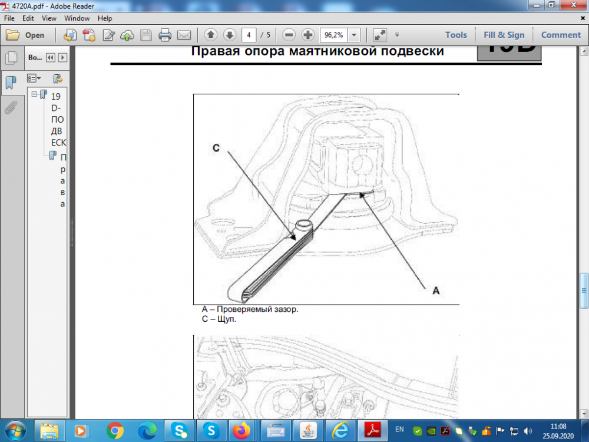589x442 pixels.
Task: Click the new bookmark icon in Bookmarks panel
Action: [x=58, y=78]
